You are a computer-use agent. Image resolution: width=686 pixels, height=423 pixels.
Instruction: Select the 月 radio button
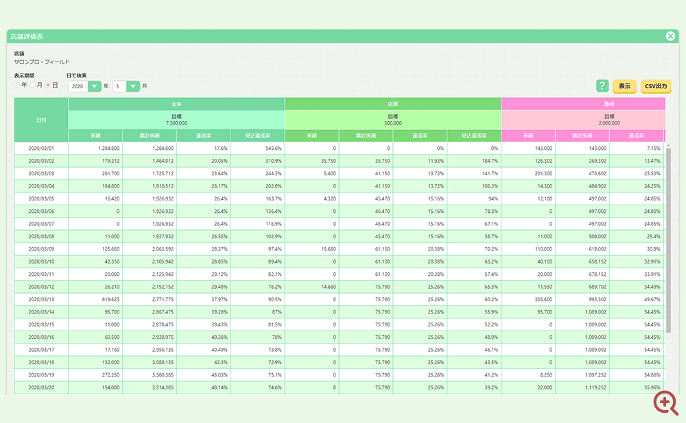coord(32,85)
